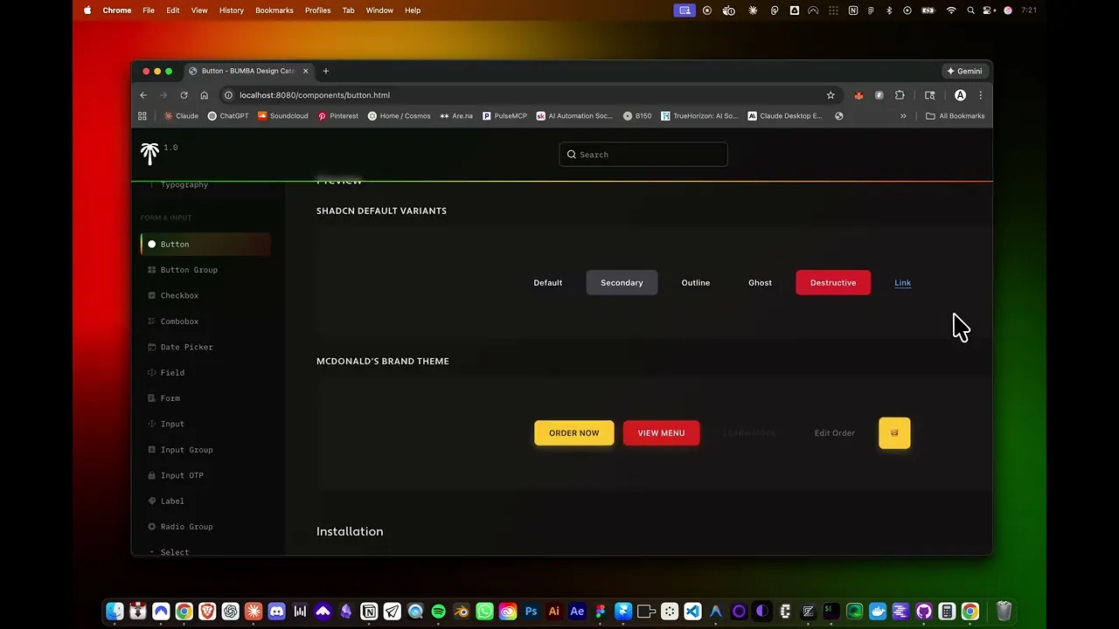Viewport: 1119px width, 629px height.
Task: Bookmark this page with star icon
Action: click(831, 95)
